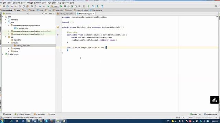Click the CRLF line separator status
Viewport: 220px width, 123px height.
[184, 118]
